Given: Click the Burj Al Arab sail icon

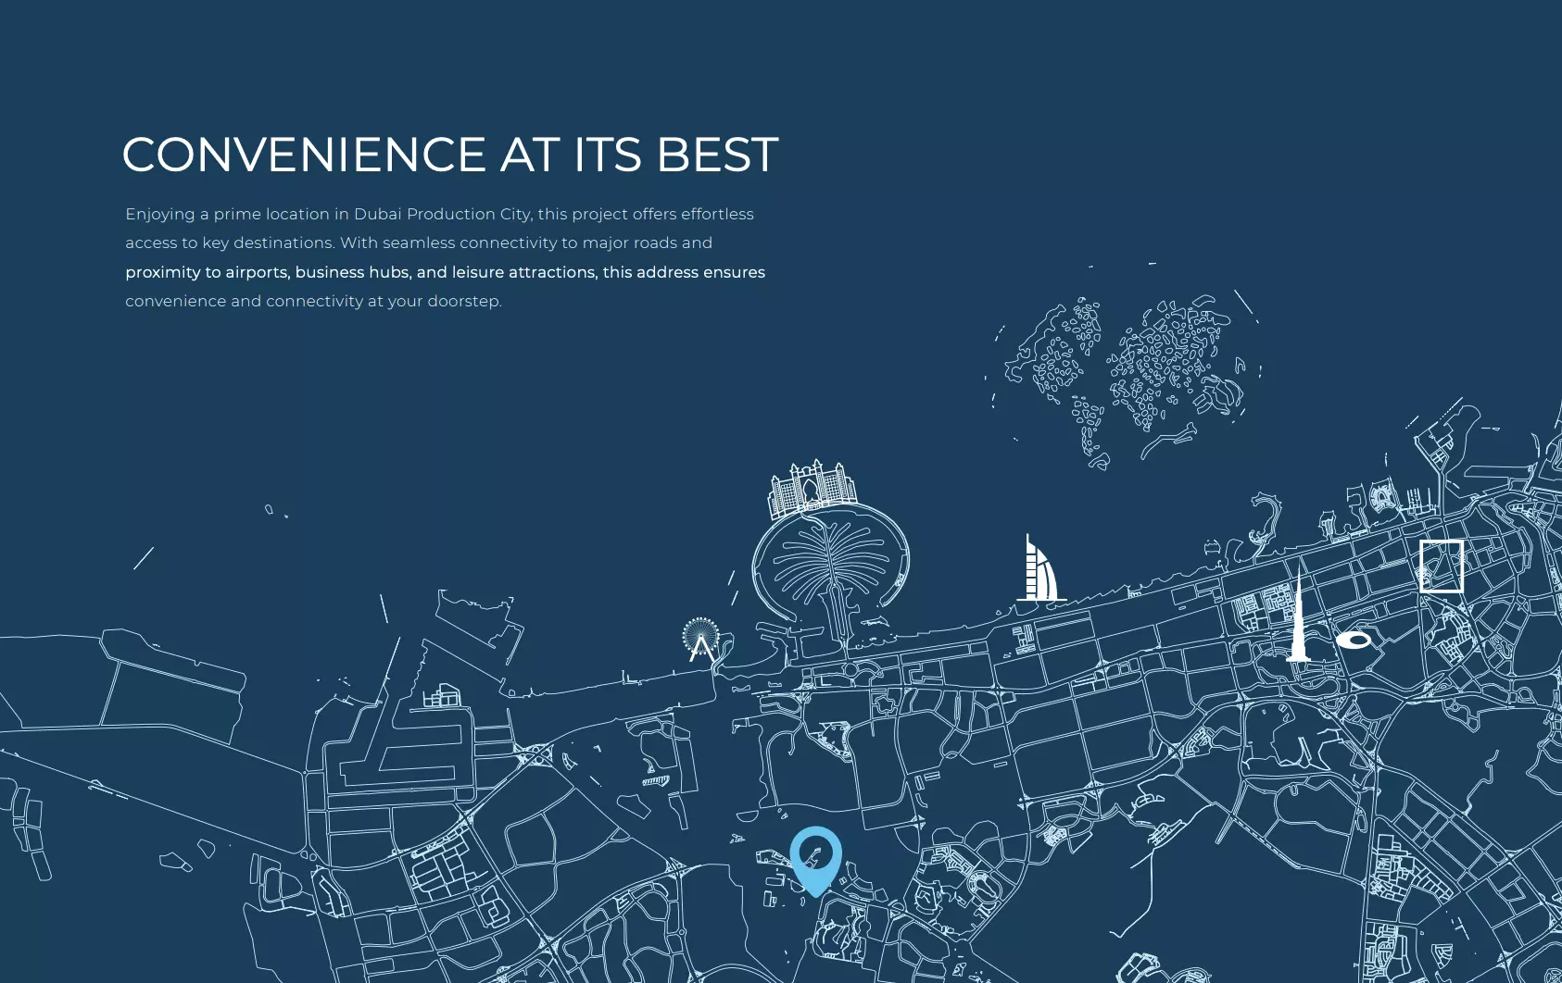Looking at the screenshot, I should pos(1040,571).
